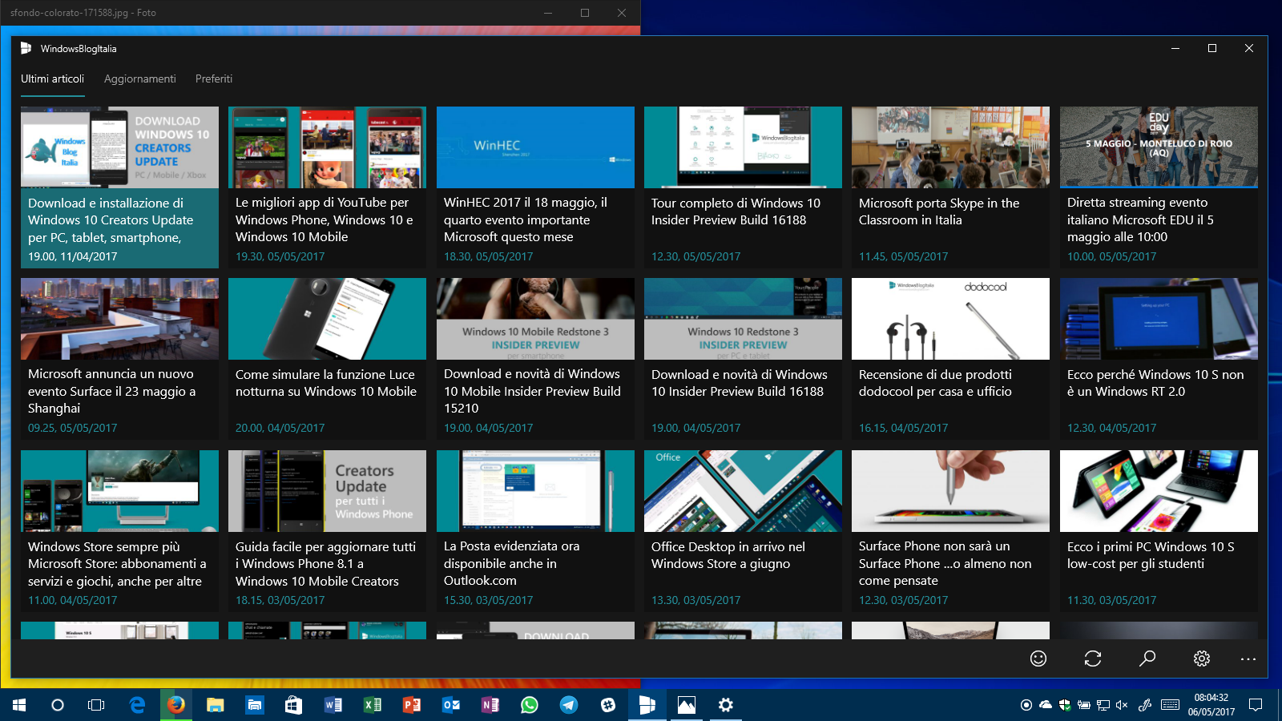Viewport: 1282px width, 721px height.
Task: Open the Action Center notifications icon
Action: 1256,705
